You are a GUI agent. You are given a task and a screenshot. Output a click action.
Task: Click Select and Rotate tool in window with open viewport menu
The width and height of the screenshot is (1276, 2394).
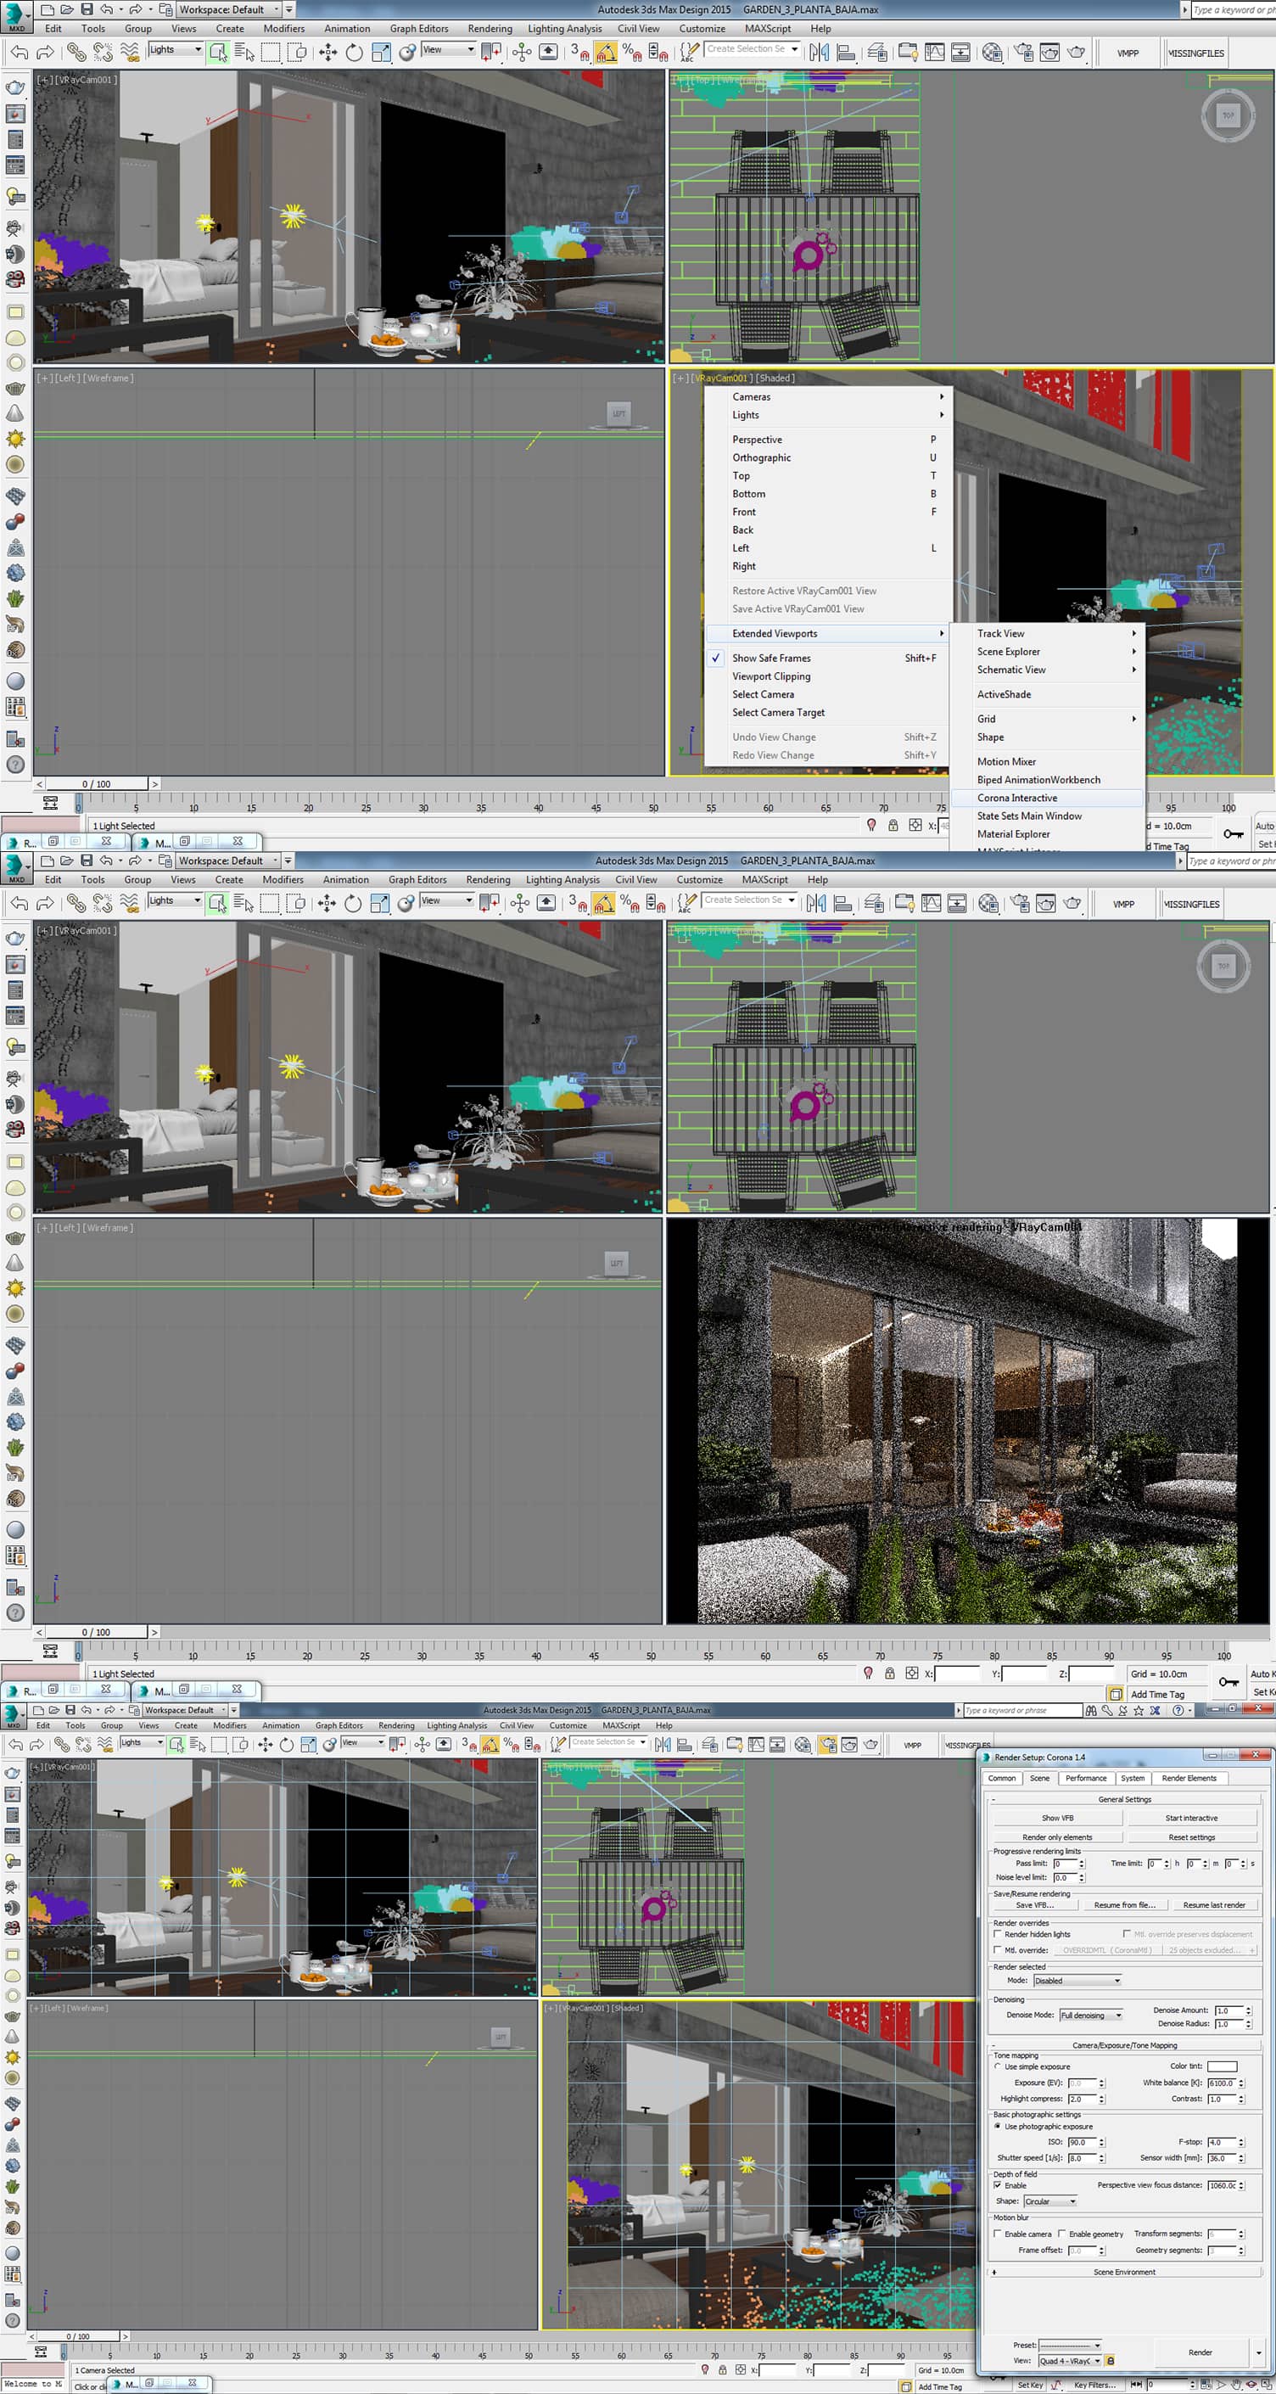click(354, 52)
